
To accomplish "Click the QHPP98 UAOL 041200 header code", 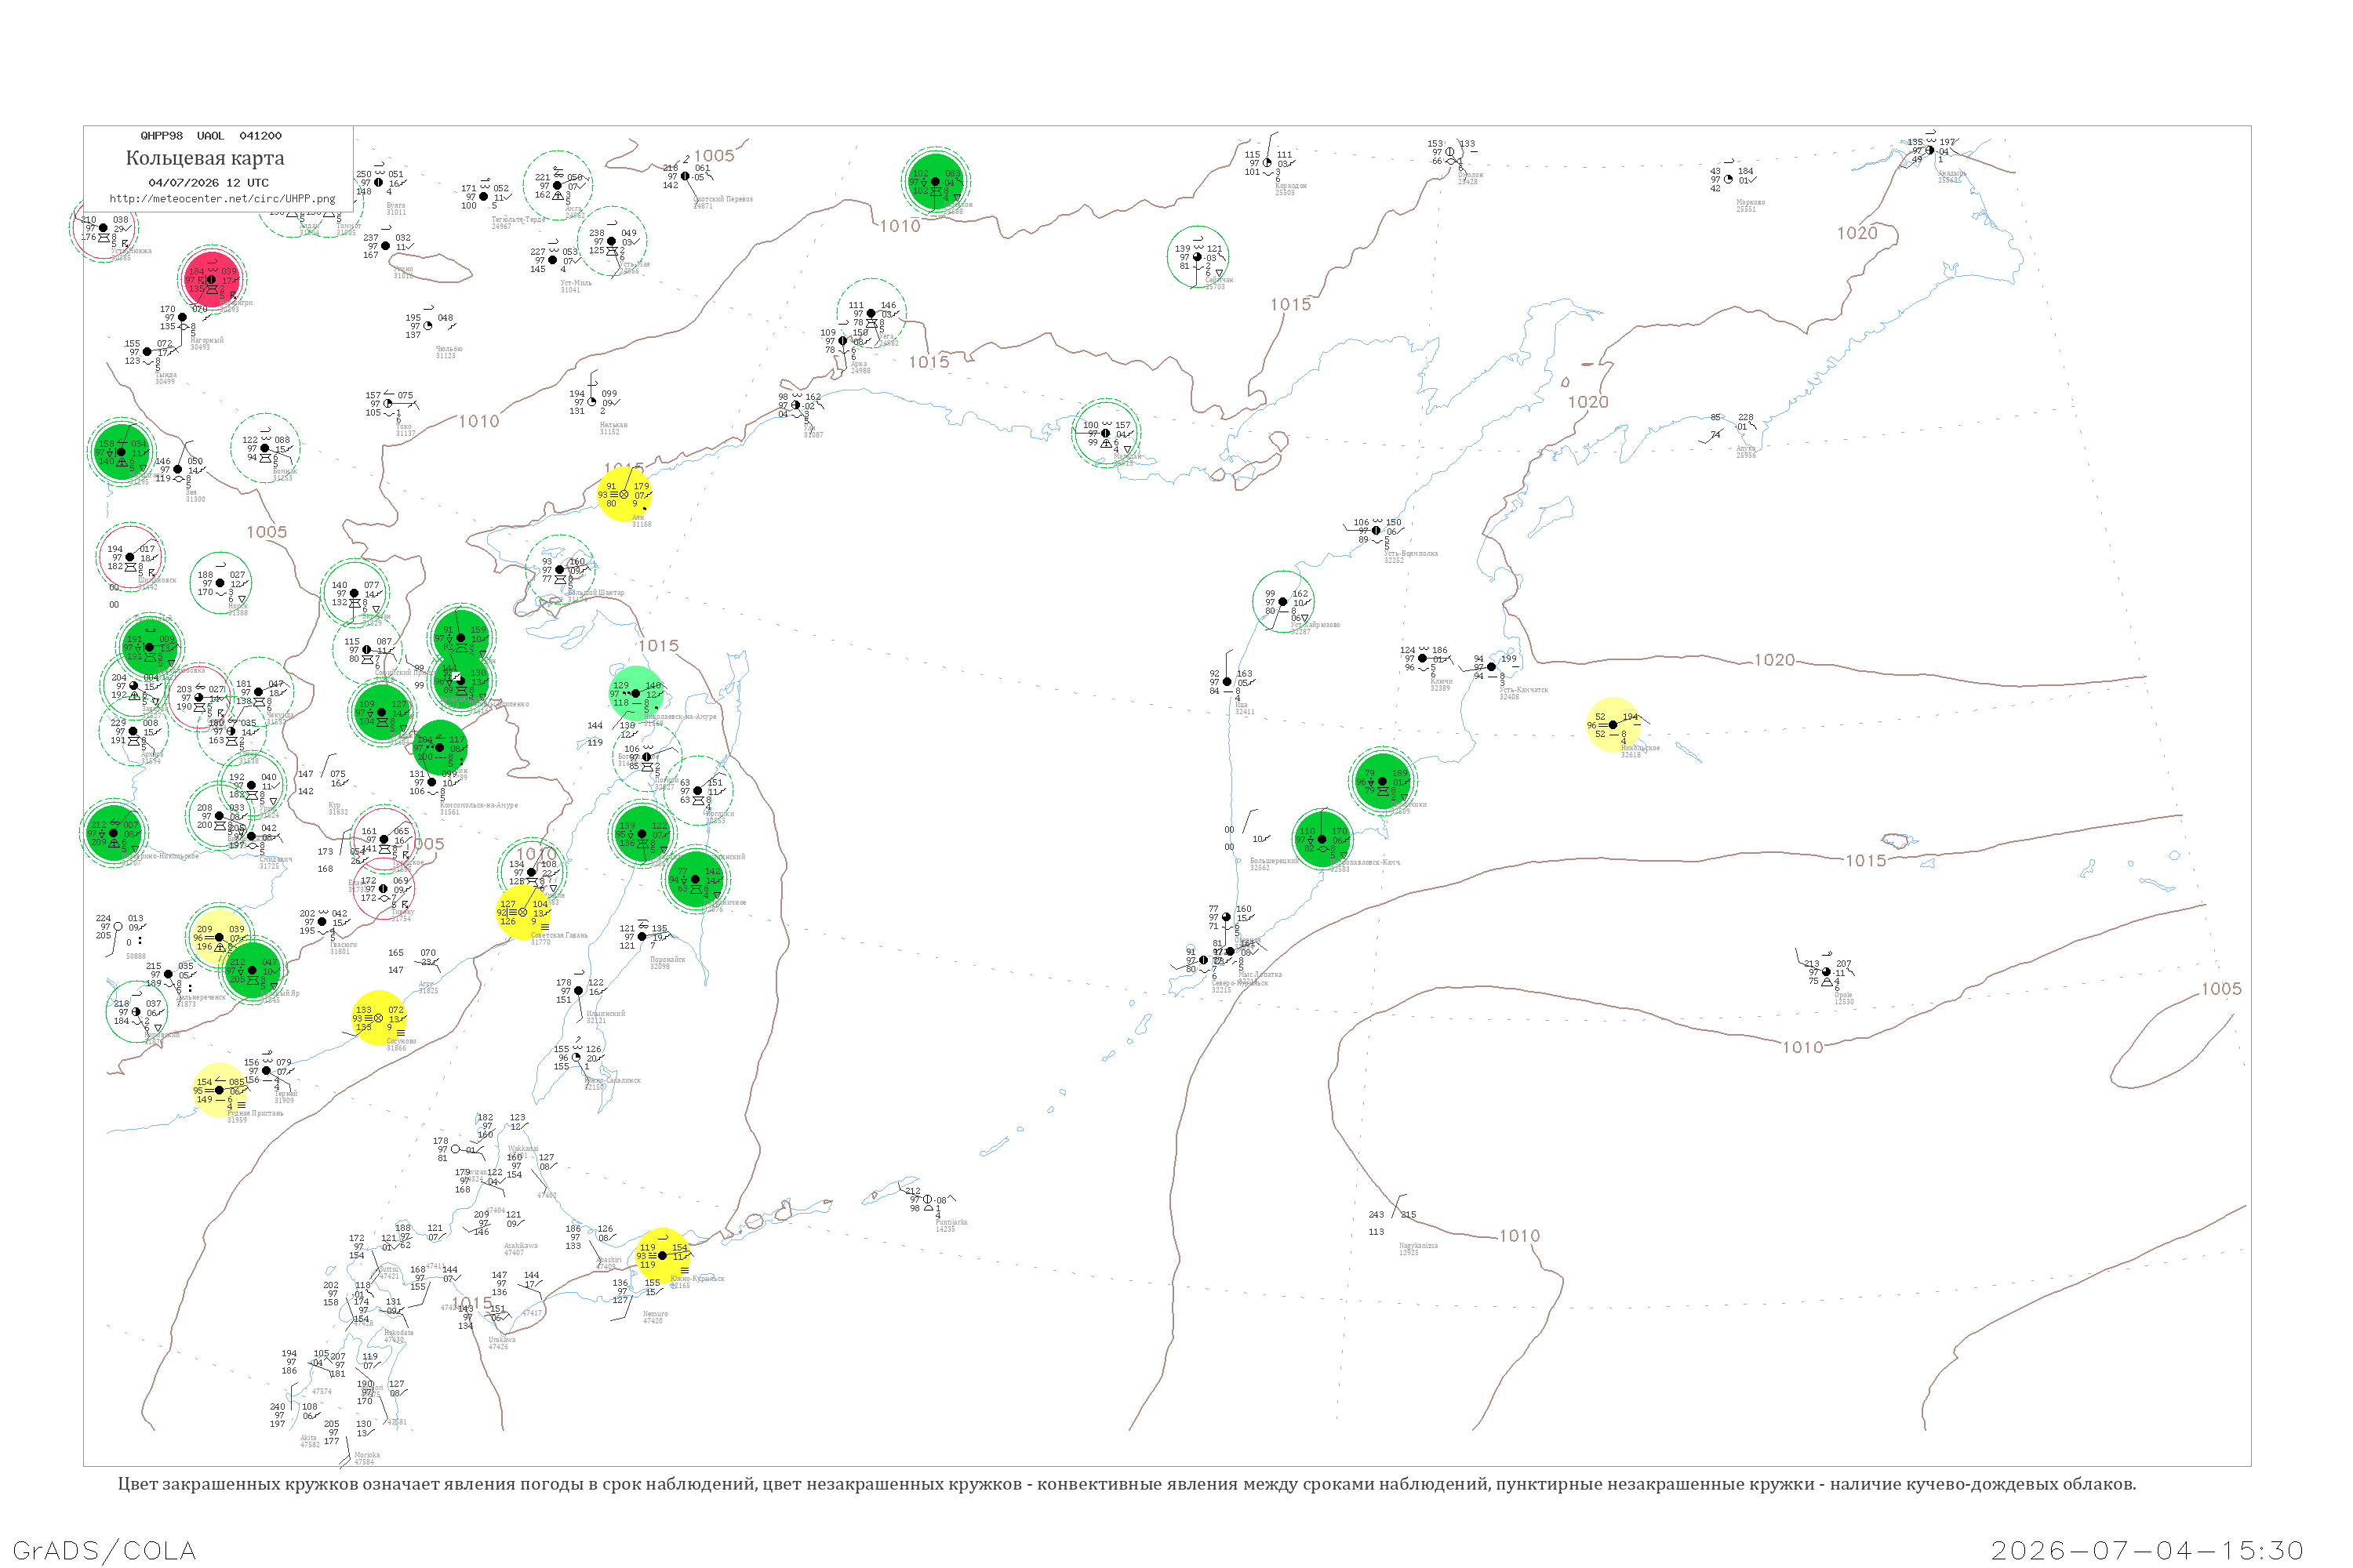I will (211, 136).
